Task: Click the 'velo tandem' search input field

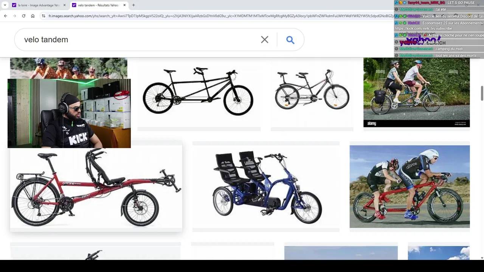Action: point(140,40)
